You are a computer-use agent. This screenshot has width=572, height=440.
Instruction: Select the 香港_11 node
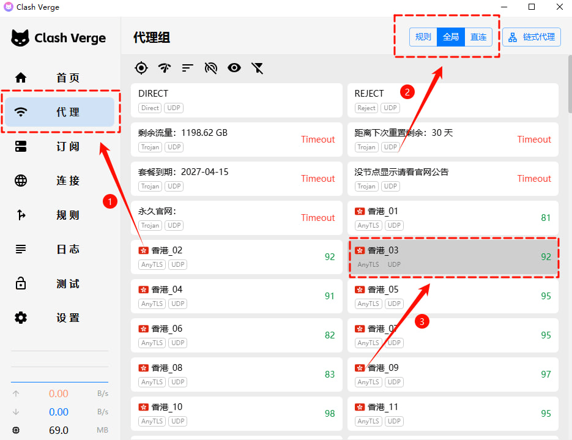coord(453,413)
